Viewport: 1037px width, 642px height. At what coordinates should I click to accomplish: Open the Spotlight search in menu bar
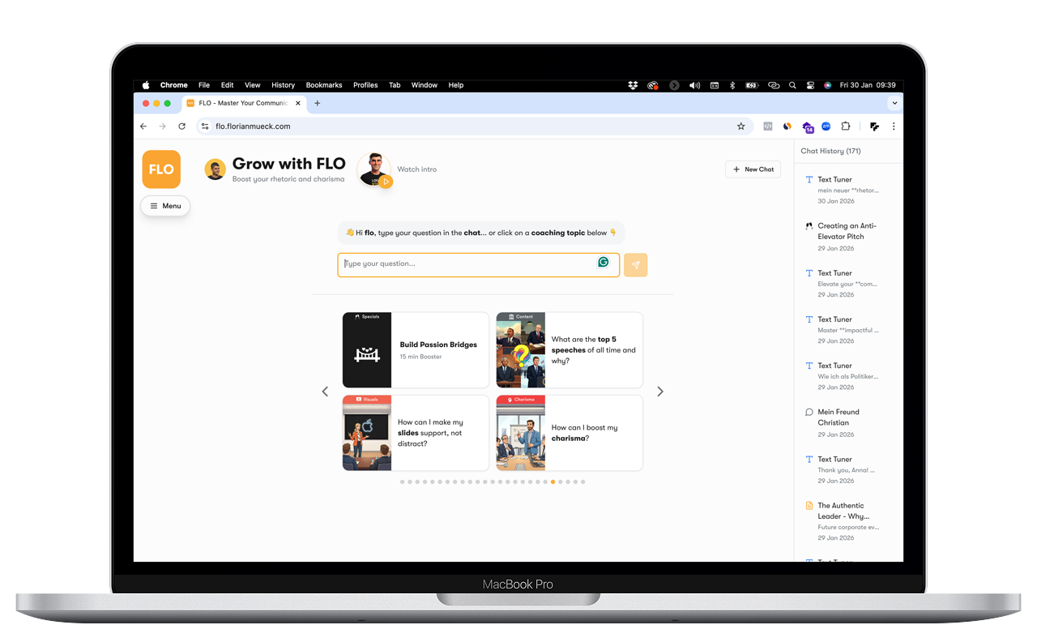coord(792,85)
